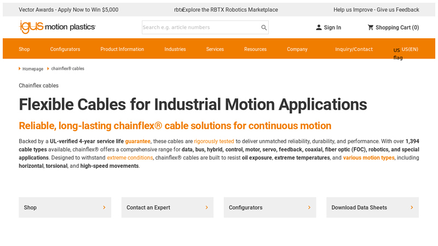
Task: Open the US(EN) language selector
Action: pyautogui.click(x=410, y=49)
